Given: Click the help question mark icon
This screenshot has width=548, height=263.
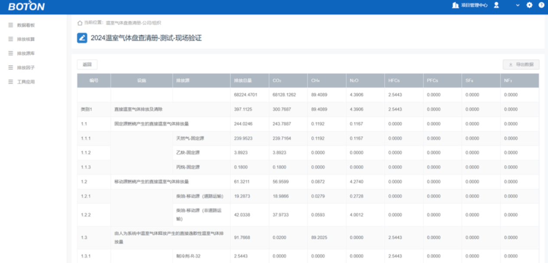Looking at the screenshot, I should (x=541, y=5).
